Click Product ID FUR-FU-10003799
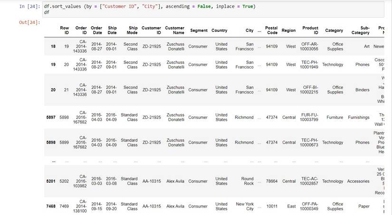The height and width of the screenshot is (215, 392). 309,117
